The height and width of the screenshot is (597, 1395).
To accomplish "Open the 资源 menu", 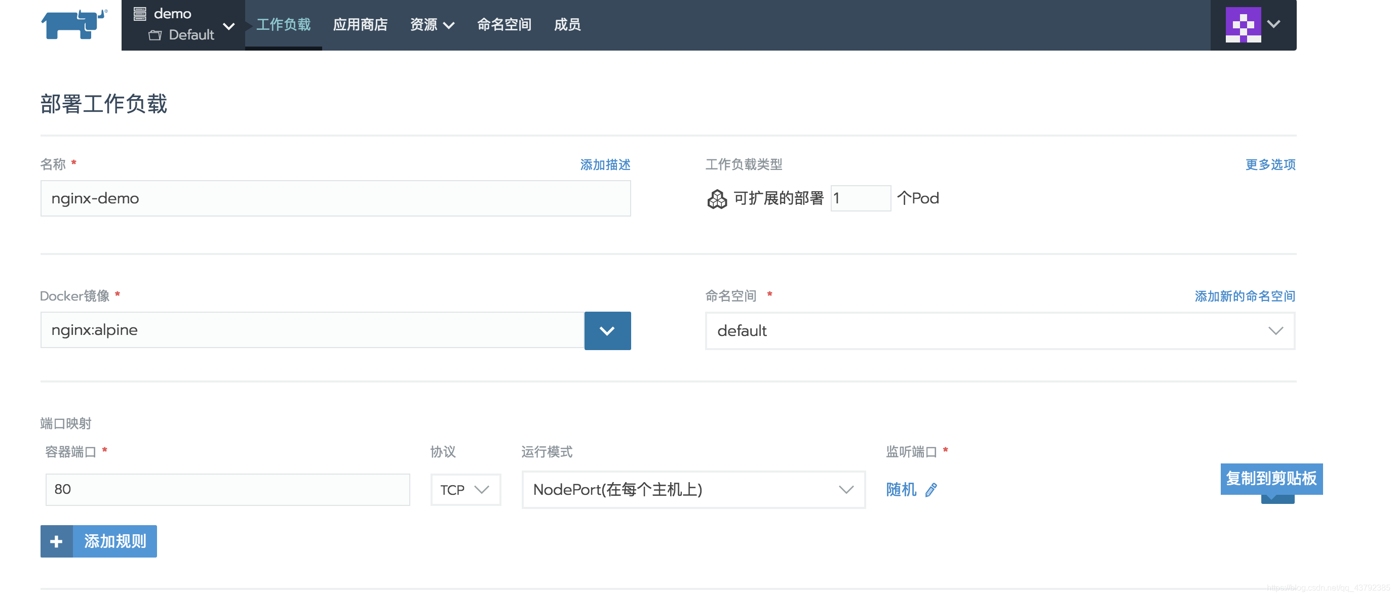I will pos(432,25).
